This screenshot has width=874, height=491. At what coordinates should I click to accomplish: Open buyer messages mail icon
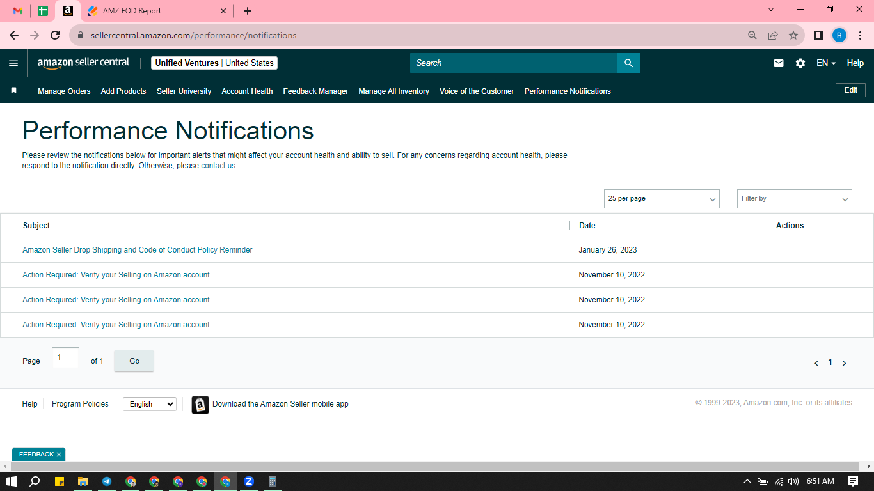click(779, 63)
